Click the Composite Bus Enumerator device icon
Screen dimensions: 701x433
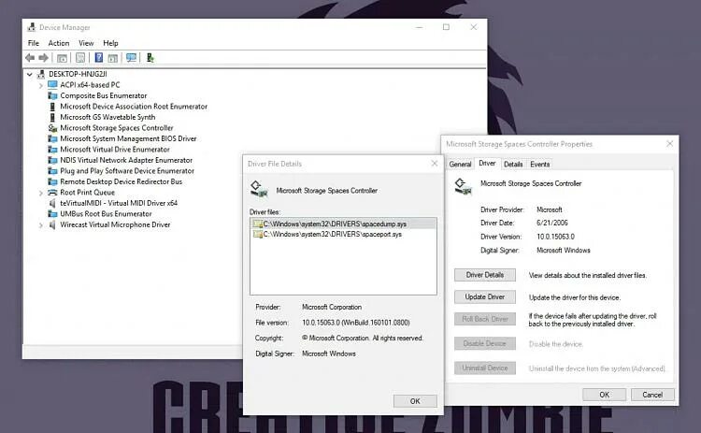tap(52, 95)
